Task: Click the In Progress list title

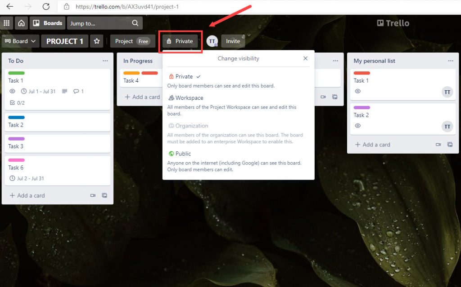Action: (138, 61)
